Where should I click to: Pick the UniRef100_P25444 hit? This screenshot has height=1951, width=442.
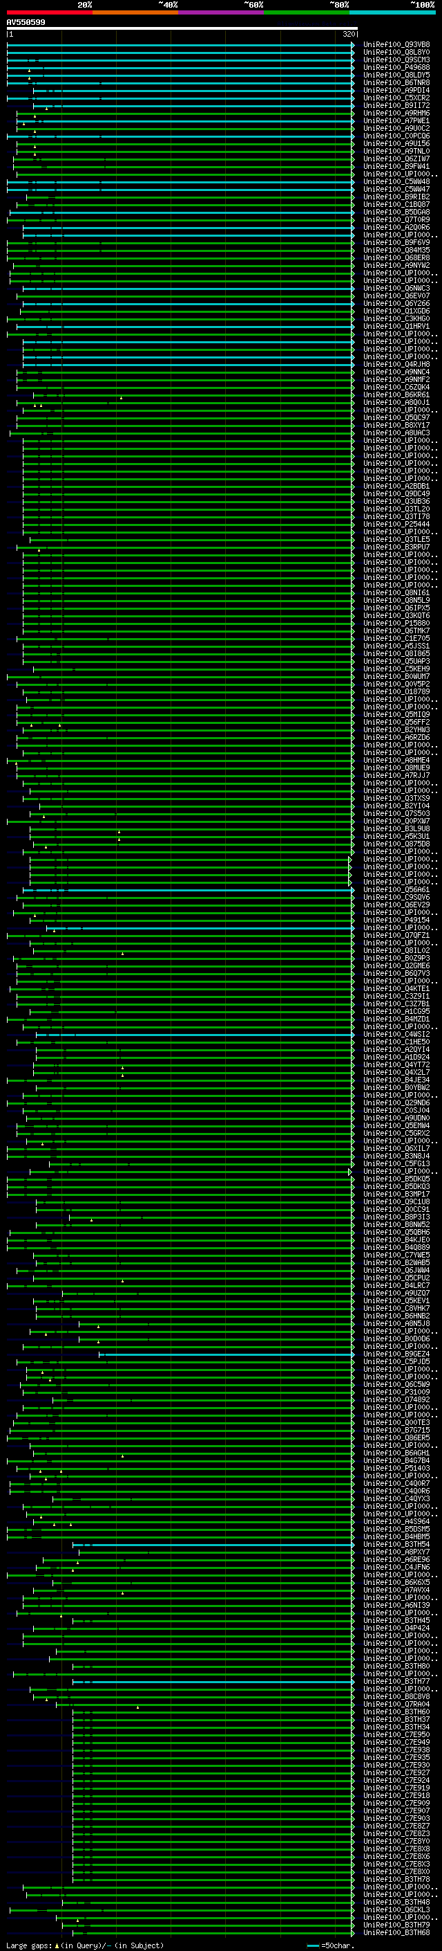pos(396,524)
